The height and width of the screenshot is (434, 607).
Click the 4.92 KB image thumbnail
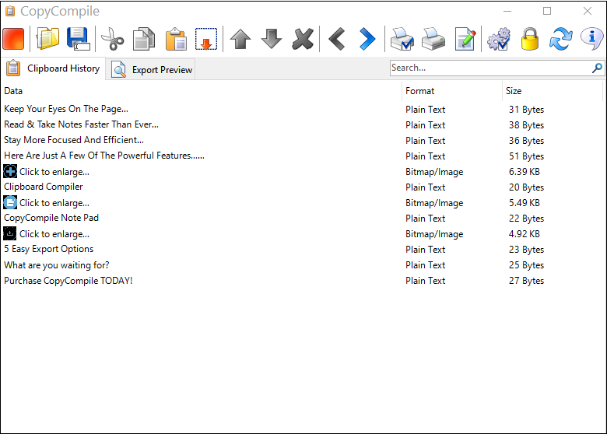(x=10, y=233)
